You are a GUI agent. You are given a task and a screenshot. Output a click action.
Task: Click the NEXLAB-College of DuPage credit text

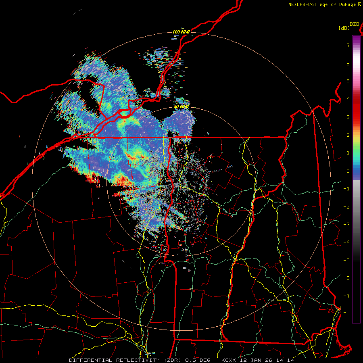point(323,4)
